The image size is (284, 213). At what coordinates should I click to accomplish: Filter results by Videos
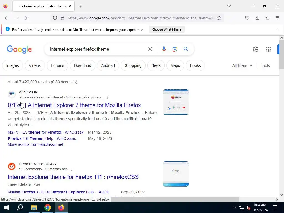tap(35, 65)
